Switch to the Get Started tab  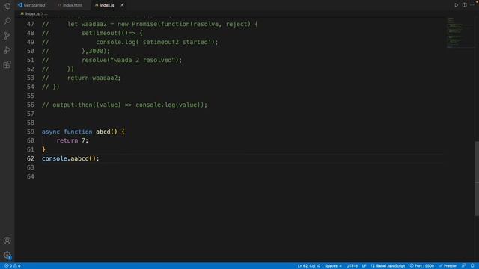pos(31,5)
